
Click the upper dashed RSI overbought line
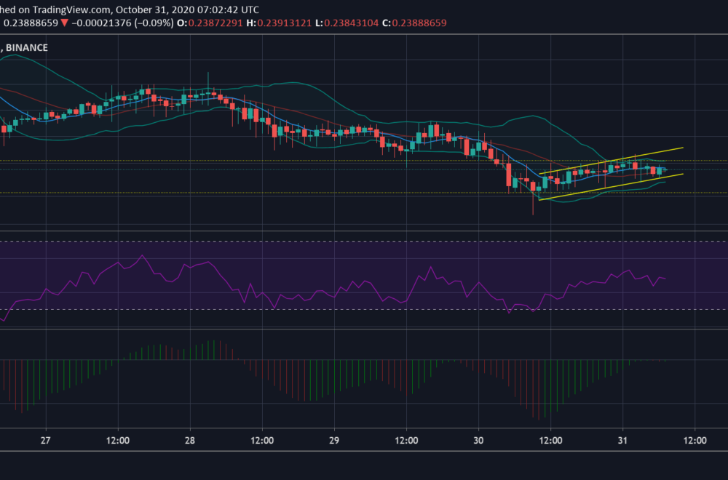point(364,241)
